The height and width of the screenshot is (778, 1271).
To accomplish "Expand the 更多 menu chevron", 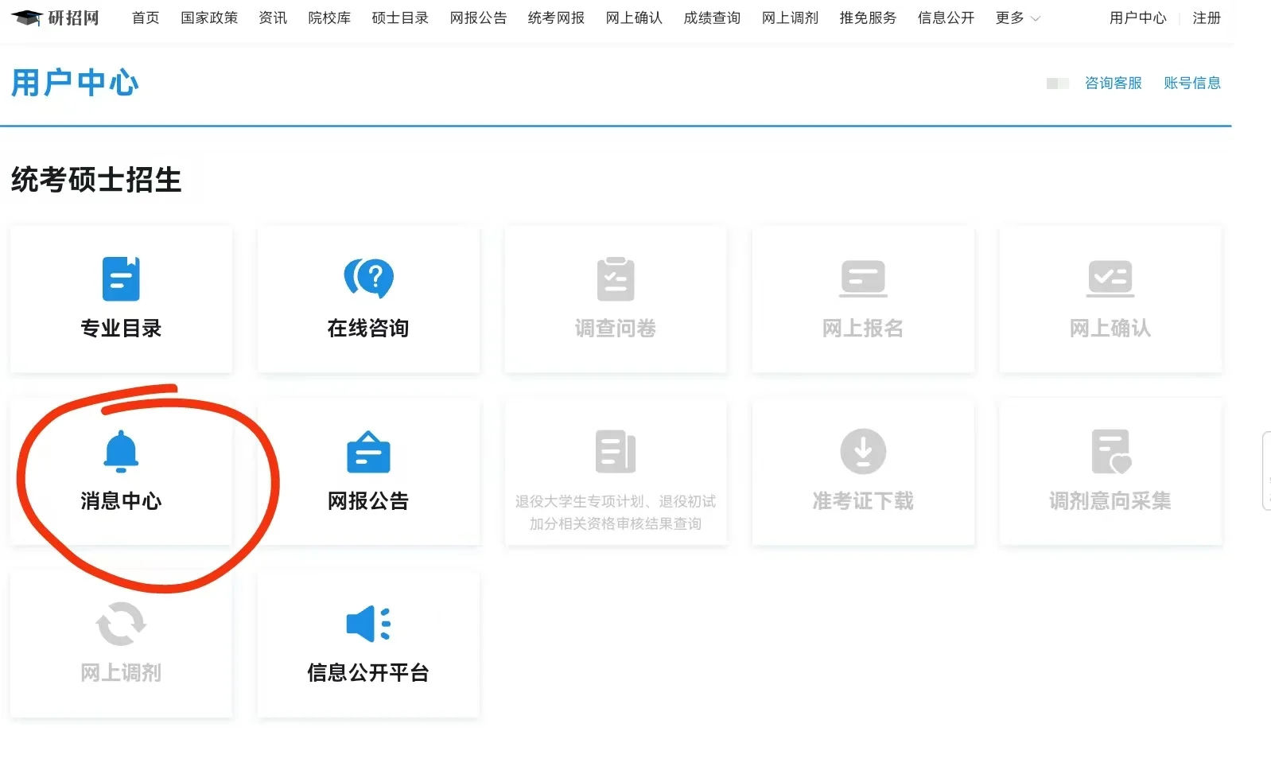I will (x=1036, y=18).
